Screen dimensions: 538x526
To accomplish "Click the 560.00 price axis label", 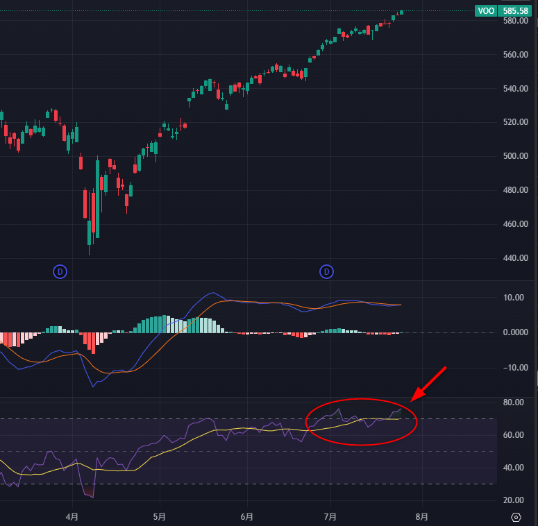I will point(515,55).
